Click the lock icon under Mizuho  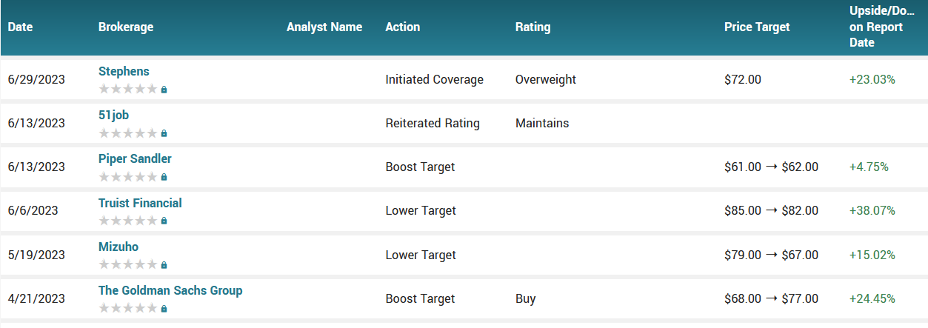(164, 265)
